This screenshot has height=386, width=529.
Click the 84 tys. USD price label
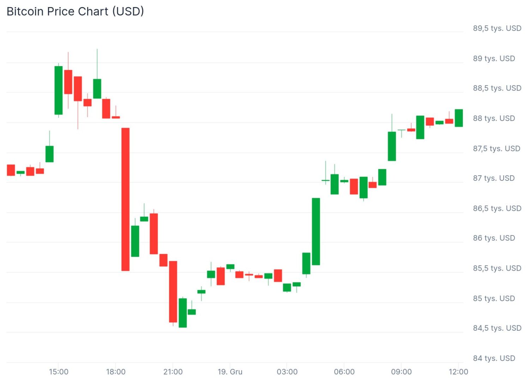click(494, 358)
